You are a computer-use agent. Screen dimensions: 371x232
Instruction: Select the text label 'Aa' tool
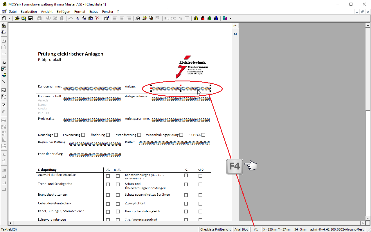(x=4, y=63)
